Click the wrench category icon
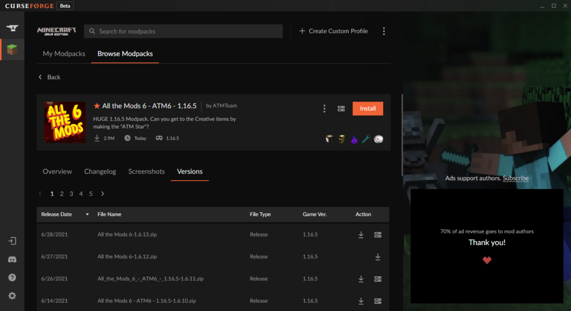Image resolution: width=571 pixels, height=311 pixels. (366, 139)
